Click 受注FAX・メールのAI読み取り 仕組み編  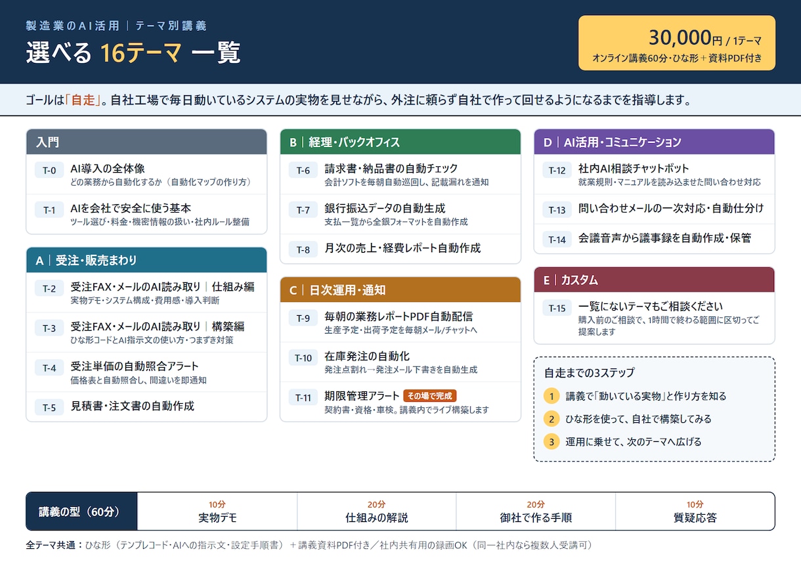(x=162, y=287)
